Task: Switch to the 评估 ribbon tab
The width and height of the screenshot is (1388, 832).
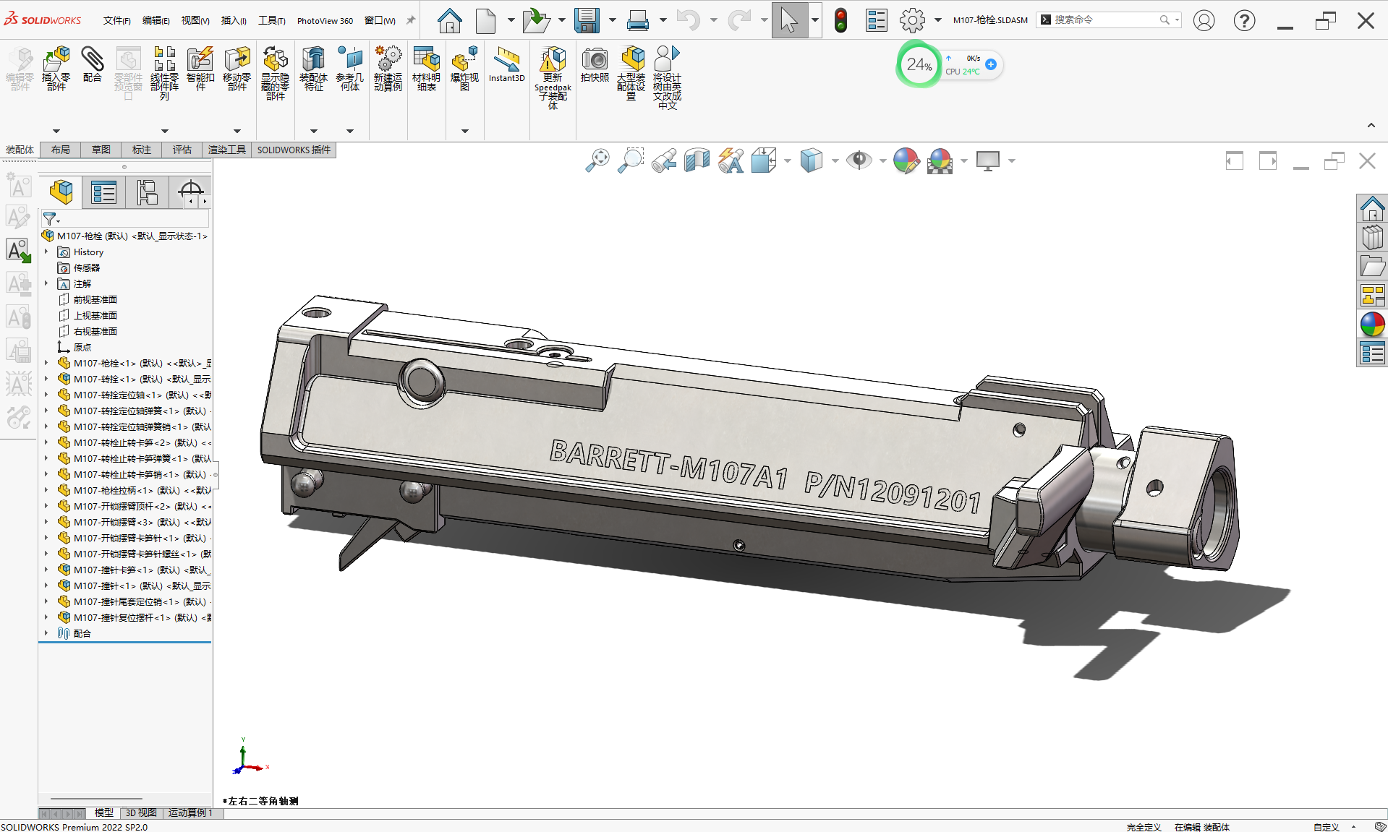Action: click(x=182, y=150)
